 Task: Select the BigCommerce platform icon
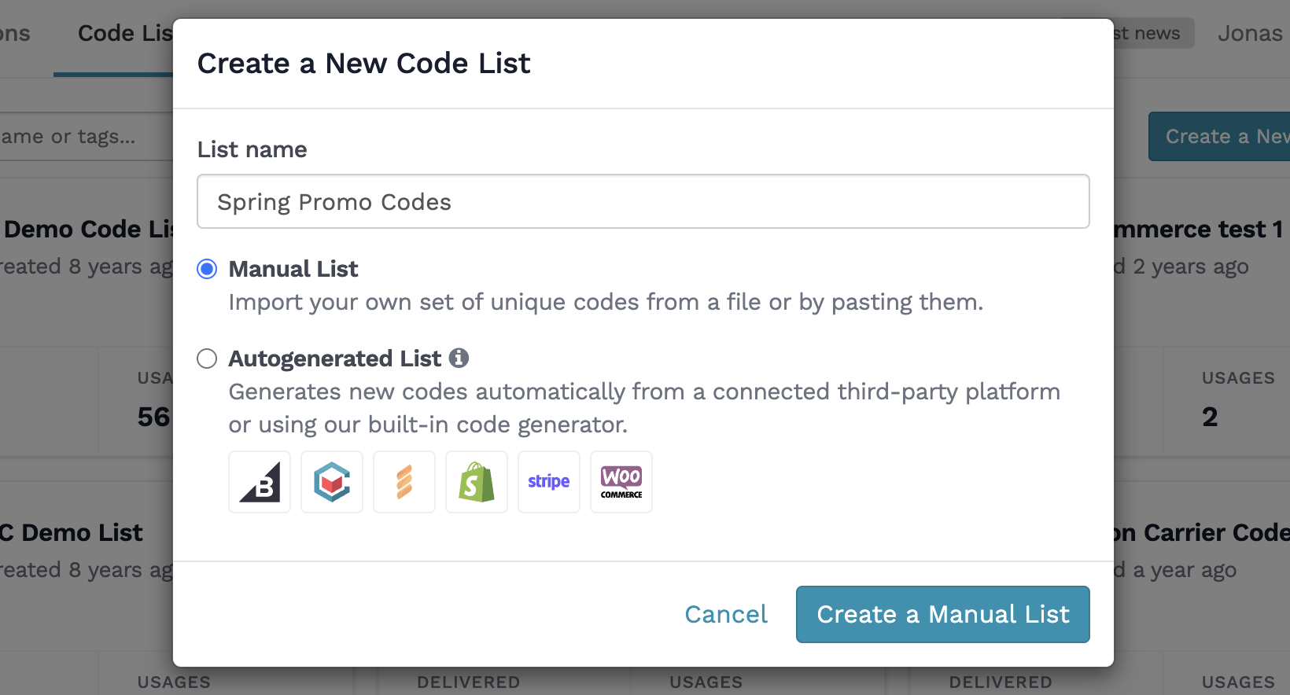260,482
